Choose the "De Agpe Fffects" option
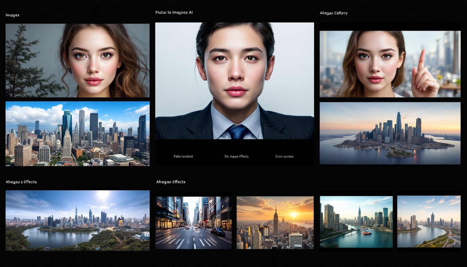This screenshot has height=267, width=467. click(x=236, y=156)
